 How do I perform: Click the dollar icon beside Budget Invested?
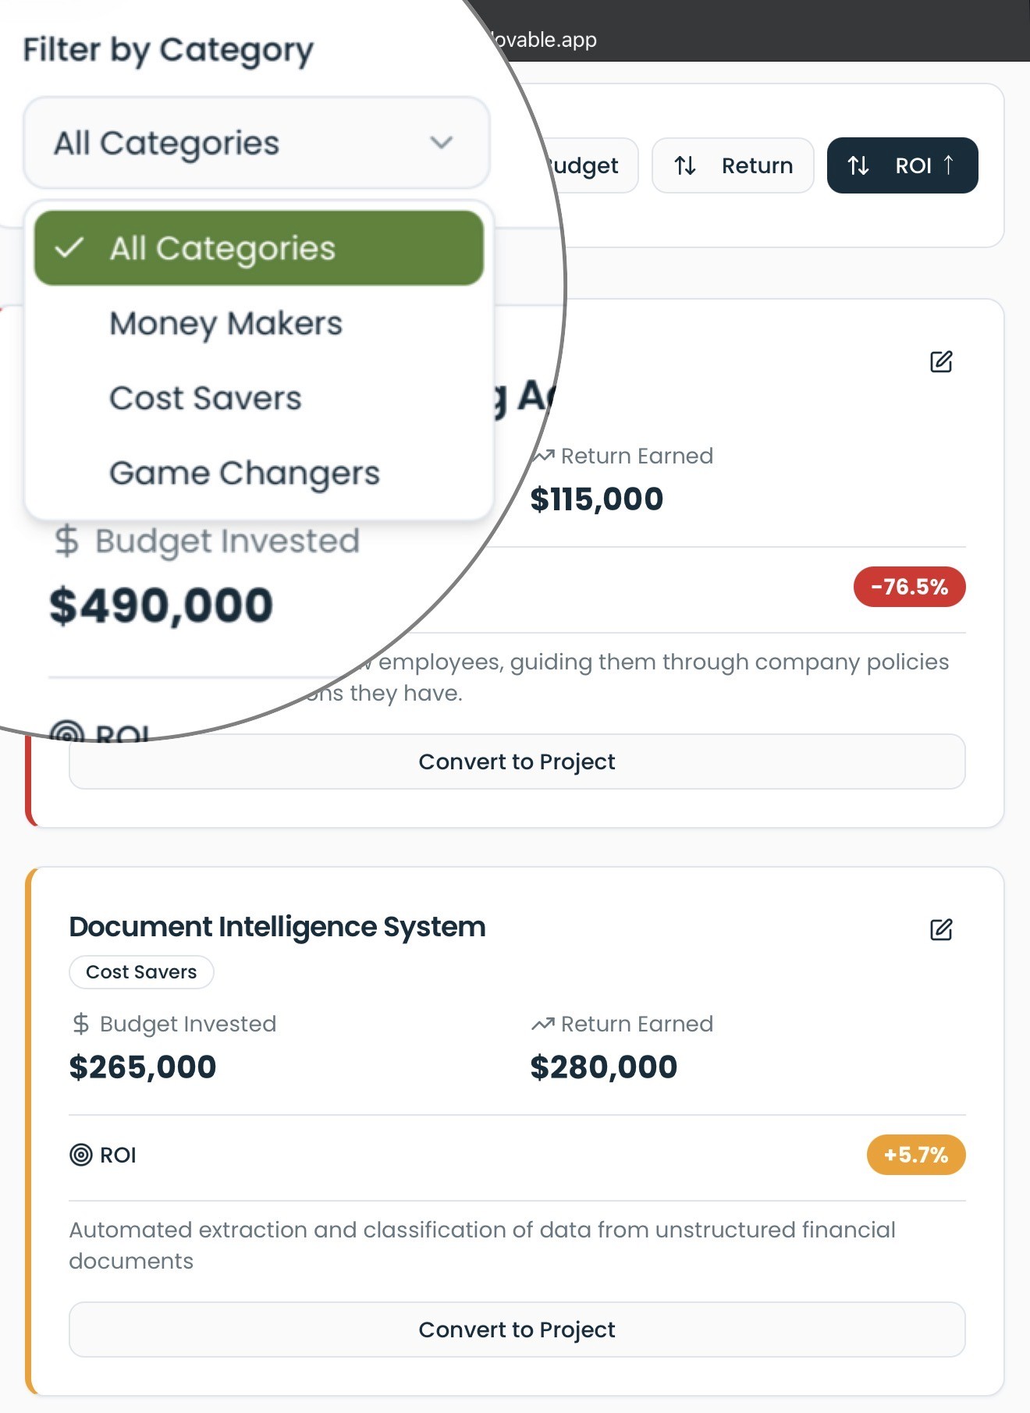[x=80, y=1024]
